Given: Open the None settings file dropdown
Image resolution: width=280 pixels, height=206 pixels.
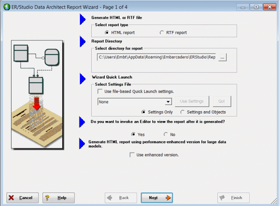Looking at the screenshot, I should [x=135, y=102].
